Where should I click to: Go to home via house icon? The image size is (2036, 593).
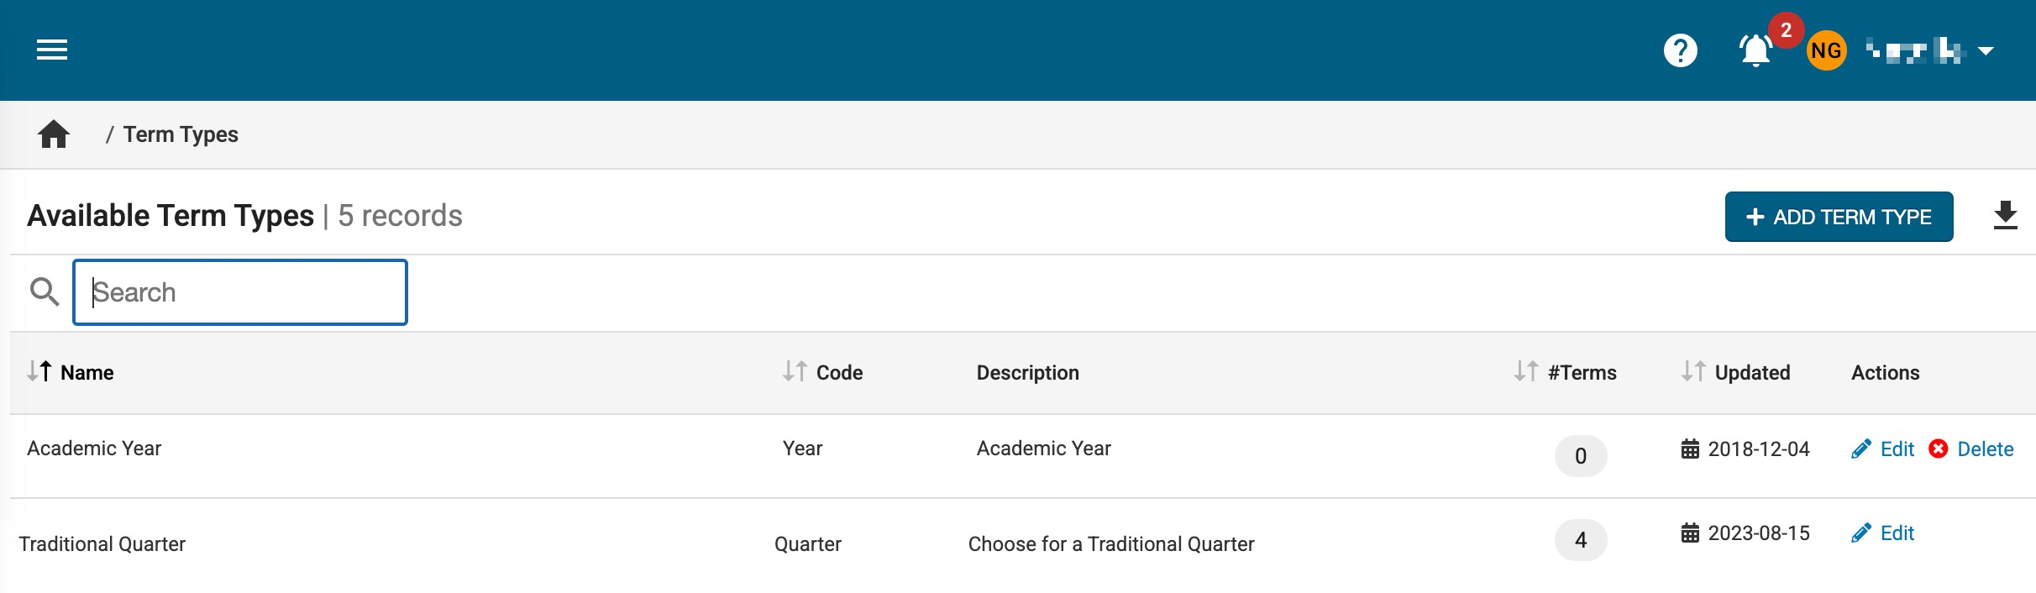[x=54, y=134]
